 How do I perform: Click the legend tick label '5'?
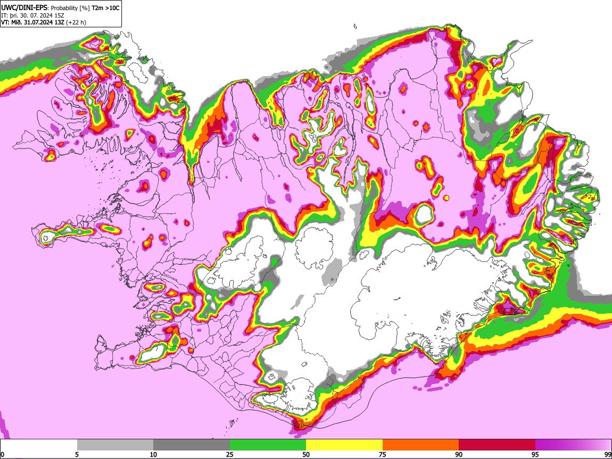click(x=77, y=454)
